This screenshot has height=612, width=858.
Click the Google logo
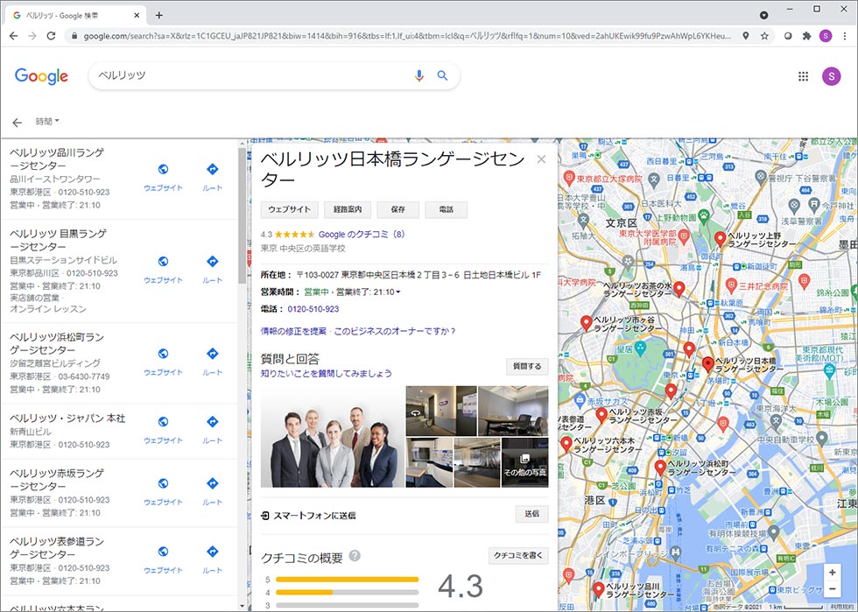42,76
